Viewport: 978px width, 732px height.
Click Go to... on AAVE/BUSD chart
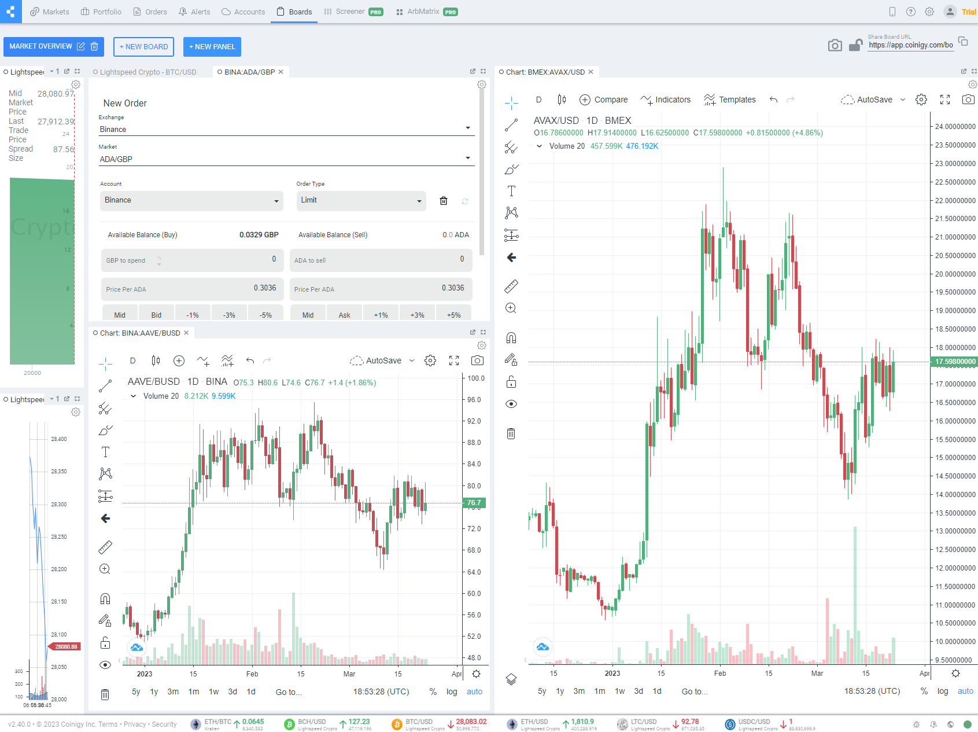[x=289, y=691]
